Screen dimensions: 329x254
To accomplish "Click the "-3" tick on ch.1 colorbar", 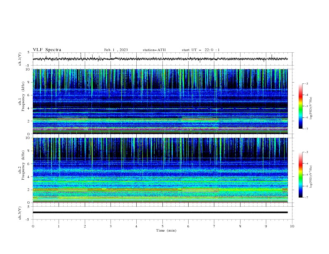I will (x=306, y=83).
